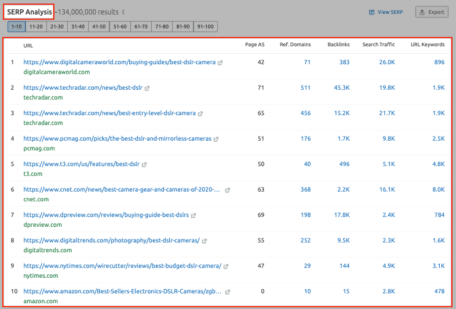Image resolution: width=456 pixels, height=309 pixels.
Task: Open 8.0K URL keywords for cnet
Action: pos(437,190)
